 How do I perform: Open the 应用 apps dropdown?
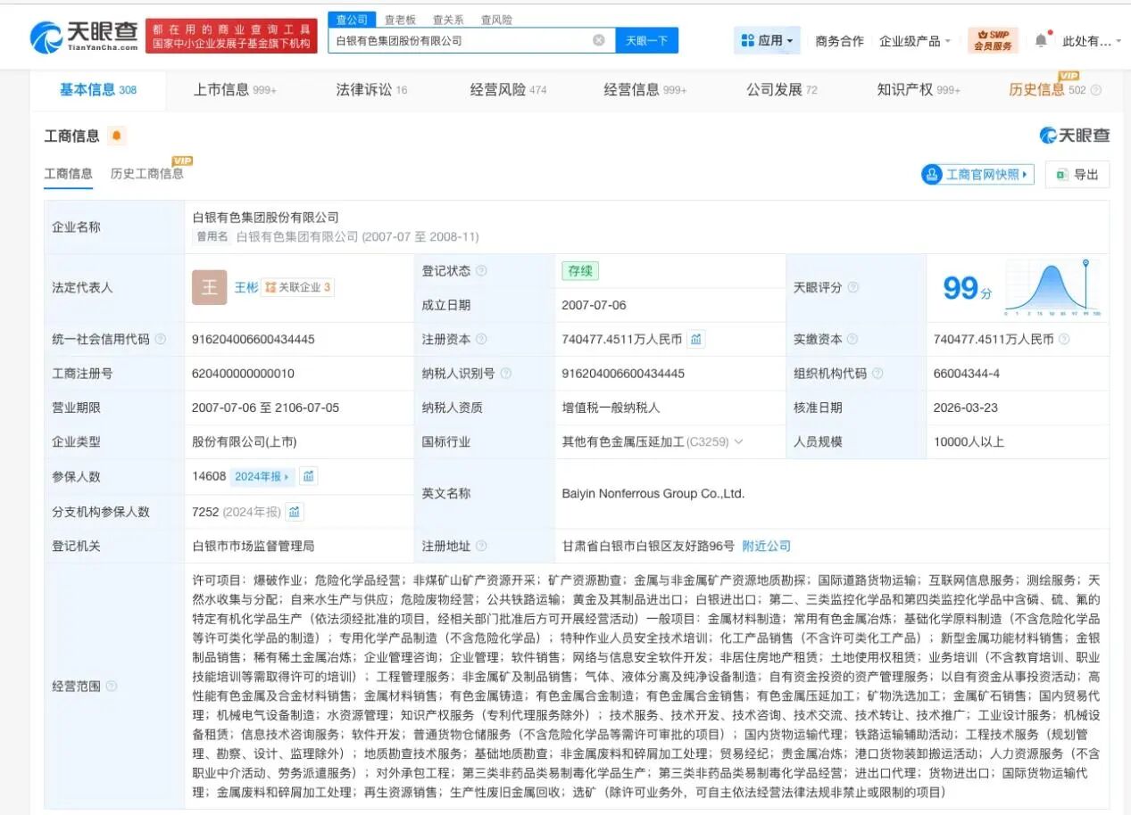(x=767, y=40)
